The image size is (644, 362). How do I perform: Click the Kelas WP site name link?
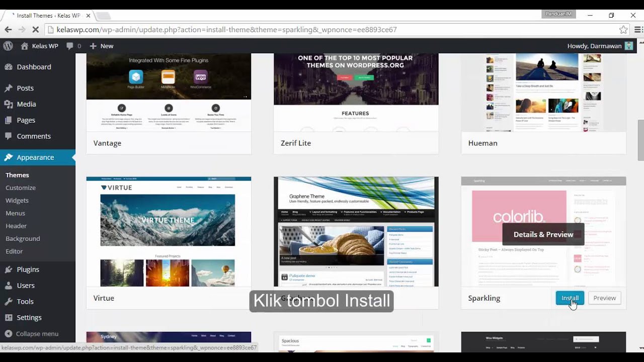pos(45,46)
